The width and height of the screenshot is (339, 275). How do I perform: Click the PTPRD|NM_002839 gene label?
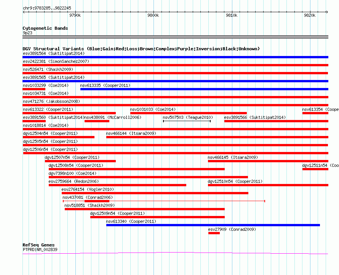(x=40, y=249)
